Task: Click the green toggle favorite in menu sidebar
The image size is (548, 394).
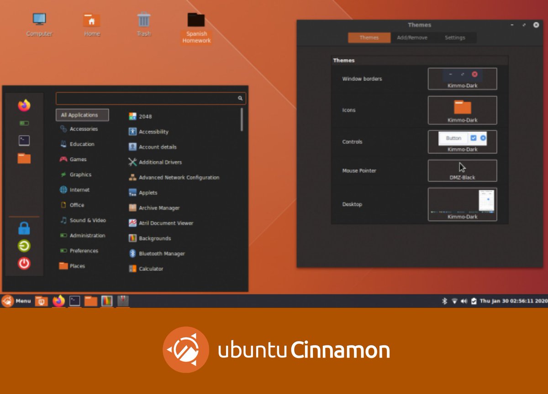Action: point(24,123)
